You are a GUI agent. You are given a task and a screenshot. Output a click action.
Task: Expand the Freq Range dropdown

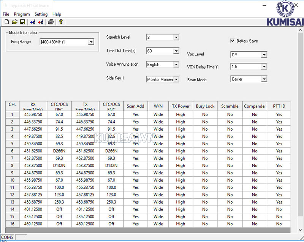coord(91,42)
